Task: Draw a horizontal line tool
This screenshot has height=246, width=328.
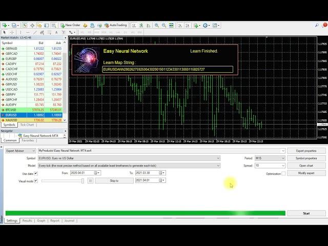Action: click(28, 32)
